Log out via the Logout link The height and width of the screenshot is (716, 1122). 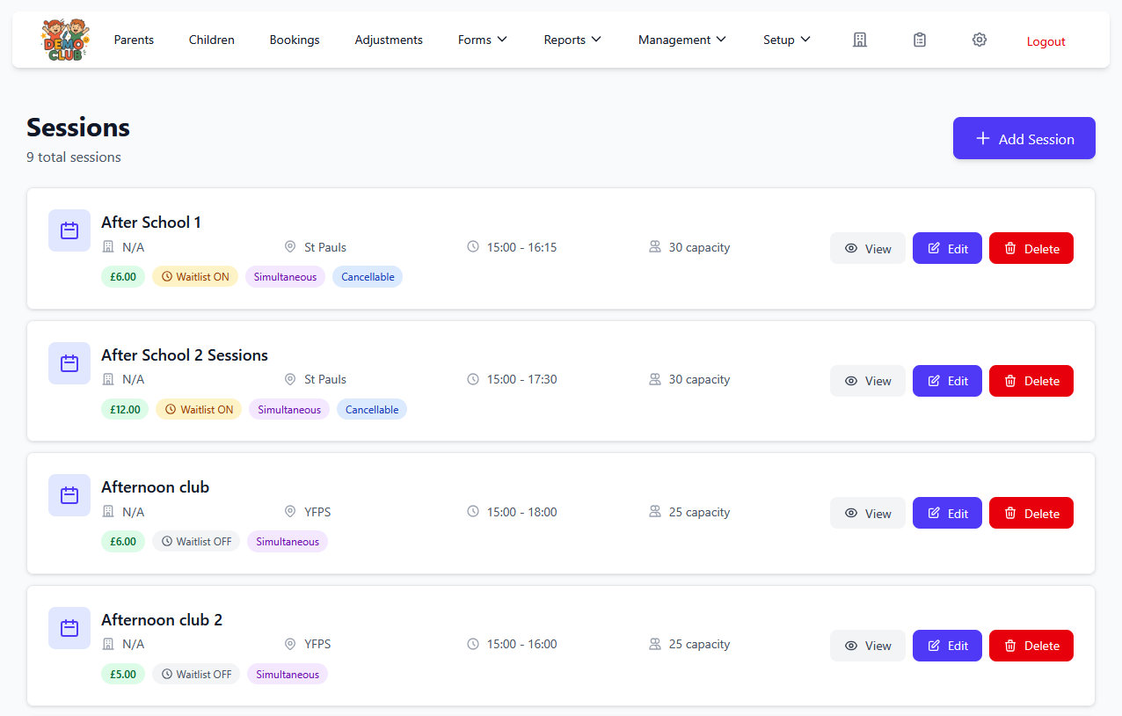pos(1045,41)
